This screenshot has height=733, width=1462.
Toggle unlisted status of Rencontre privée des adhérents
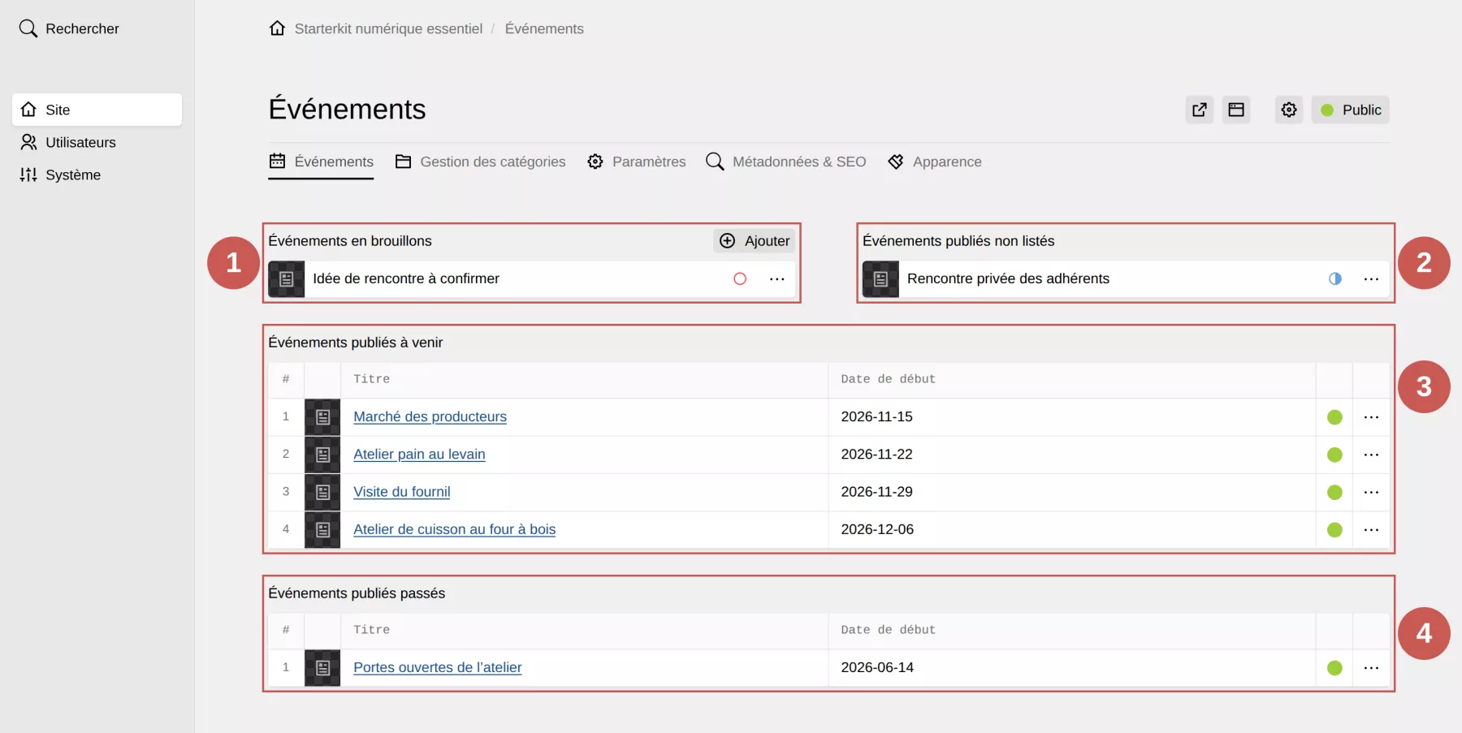click(x=1334, y=278)
